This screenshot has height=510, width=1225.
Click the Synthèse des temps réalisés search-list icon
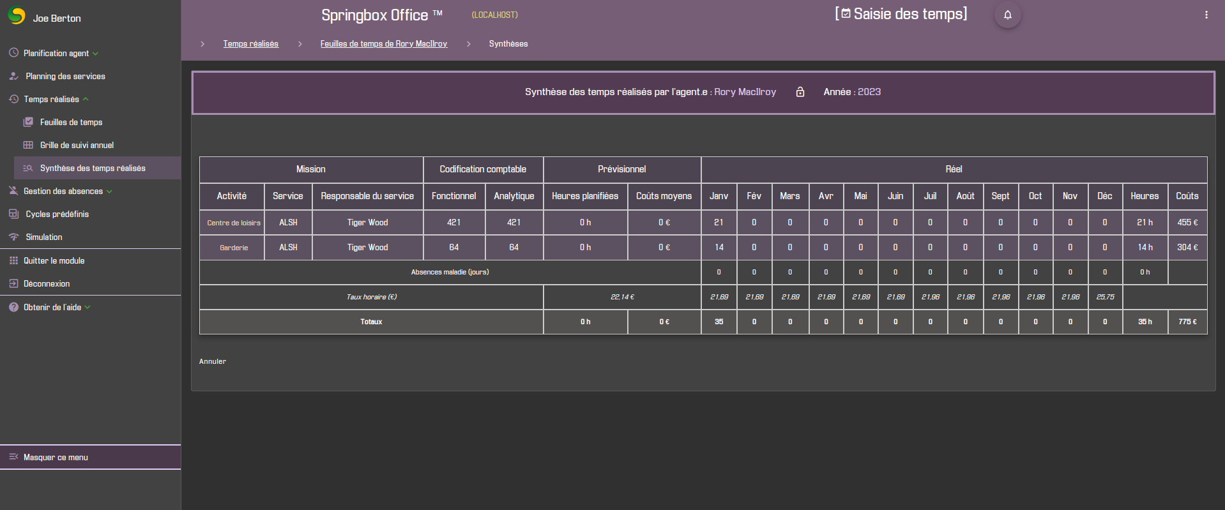tap(28, 168)
